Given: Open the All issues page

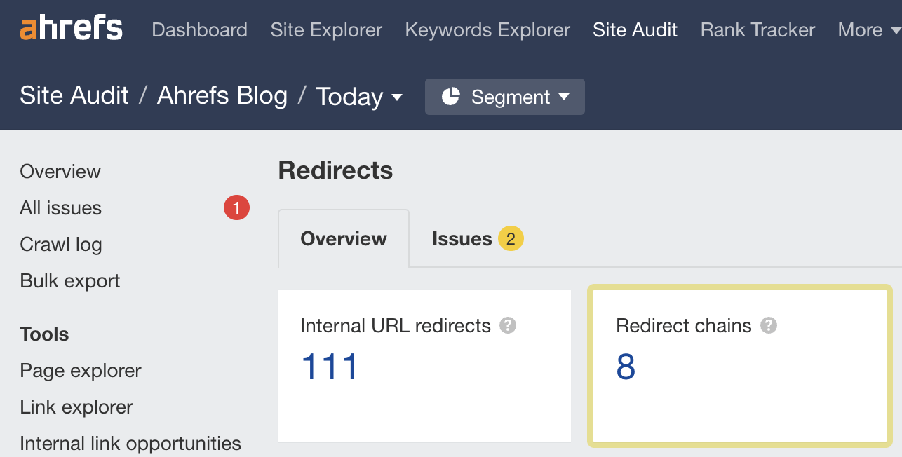Looking at the screenshot, I should [60, 207].
